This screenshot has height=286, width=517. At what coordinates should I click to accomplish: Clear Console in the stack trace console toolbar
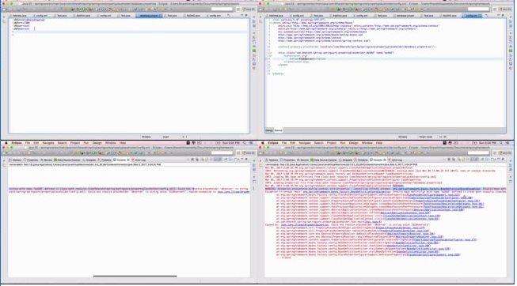coord(459,160)
